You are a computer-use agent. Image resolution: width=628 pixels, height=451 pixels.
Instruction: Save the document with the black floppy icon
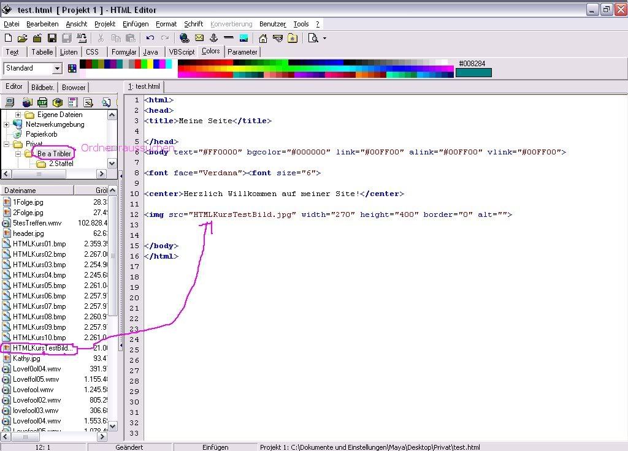point(52,38)
